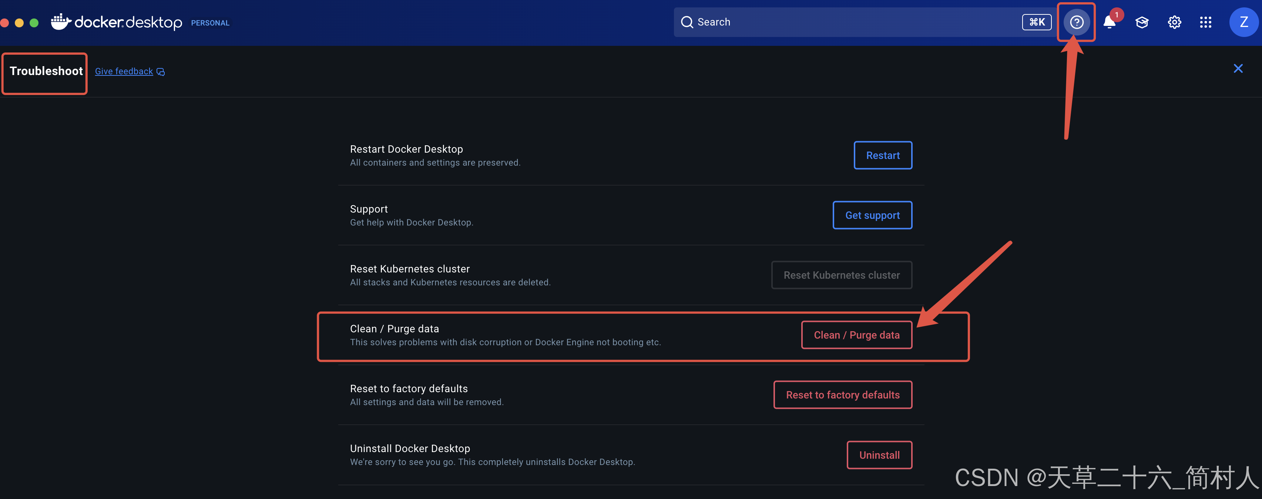Image resolution: width=1262 pixels, height=499 pixels.
Task: Click the 'Reset Kubernetes cluster' row title
Action: [410, 269]
